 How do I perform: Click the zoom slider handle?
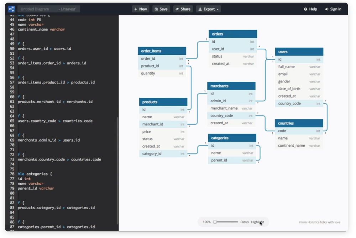pos(215,222)
